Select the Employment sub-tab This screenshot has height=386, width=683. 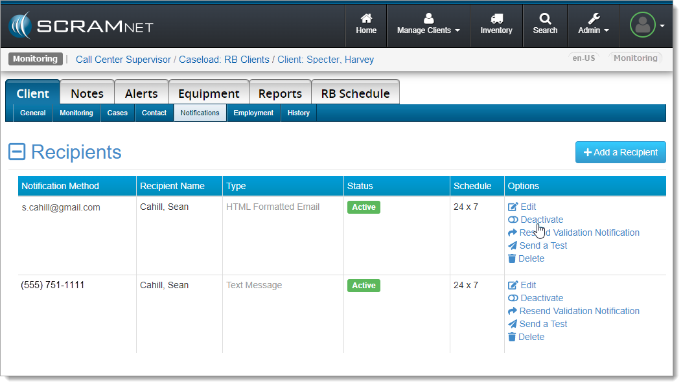[x=253, y=113]
